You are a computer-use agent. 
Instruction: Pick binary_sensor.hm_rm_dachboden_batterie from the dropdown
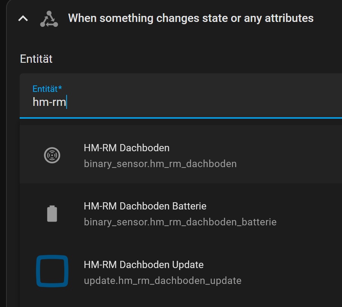180,222
